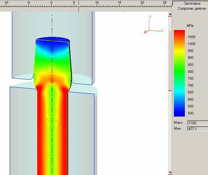Click the vertical scrollbar thumb

[x=170, y=61]
